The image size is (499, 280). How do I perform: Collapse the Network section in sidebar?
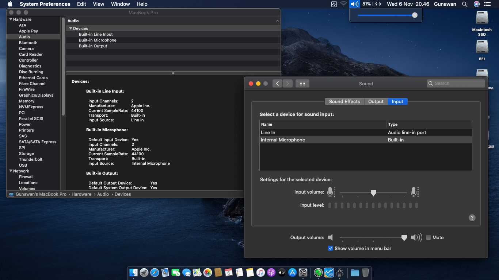[x=11, y=171]
